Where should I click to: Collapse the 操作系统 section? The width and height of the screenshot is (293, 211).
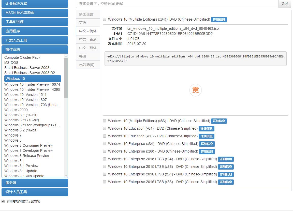click(35, 49)
